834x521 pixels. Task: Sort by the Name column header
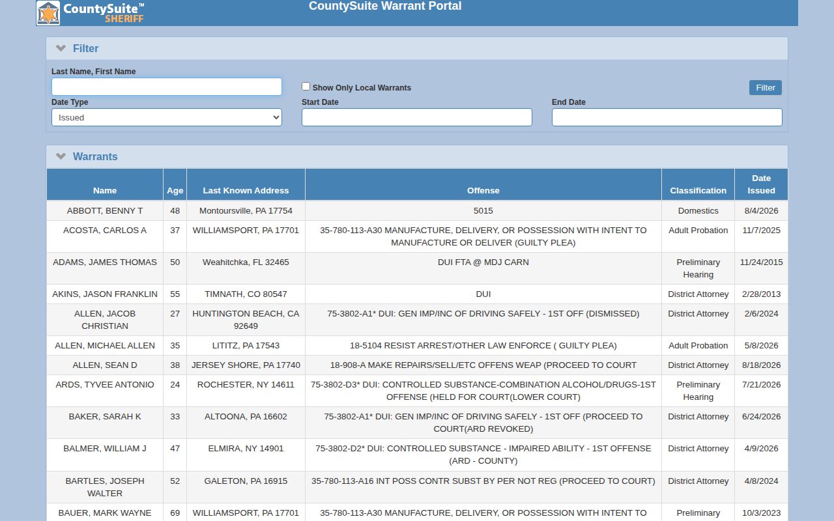[105, 184]
